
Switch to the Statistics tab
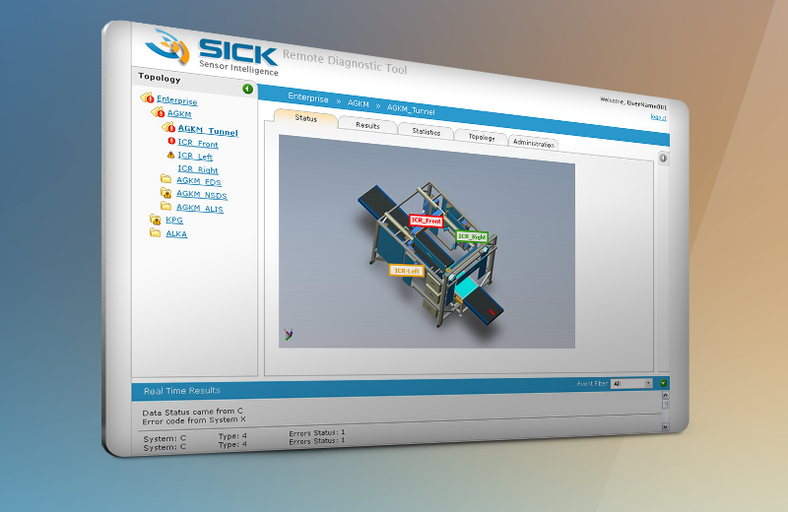pyautogui.click(x=427, y=132)
